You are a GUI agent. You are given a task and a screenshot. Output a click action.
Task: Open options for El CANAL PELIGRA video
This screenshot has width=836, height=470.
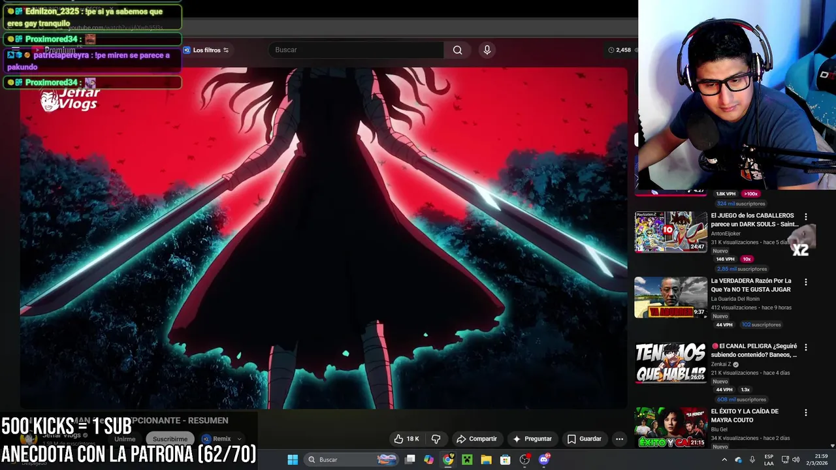point(805,347)
